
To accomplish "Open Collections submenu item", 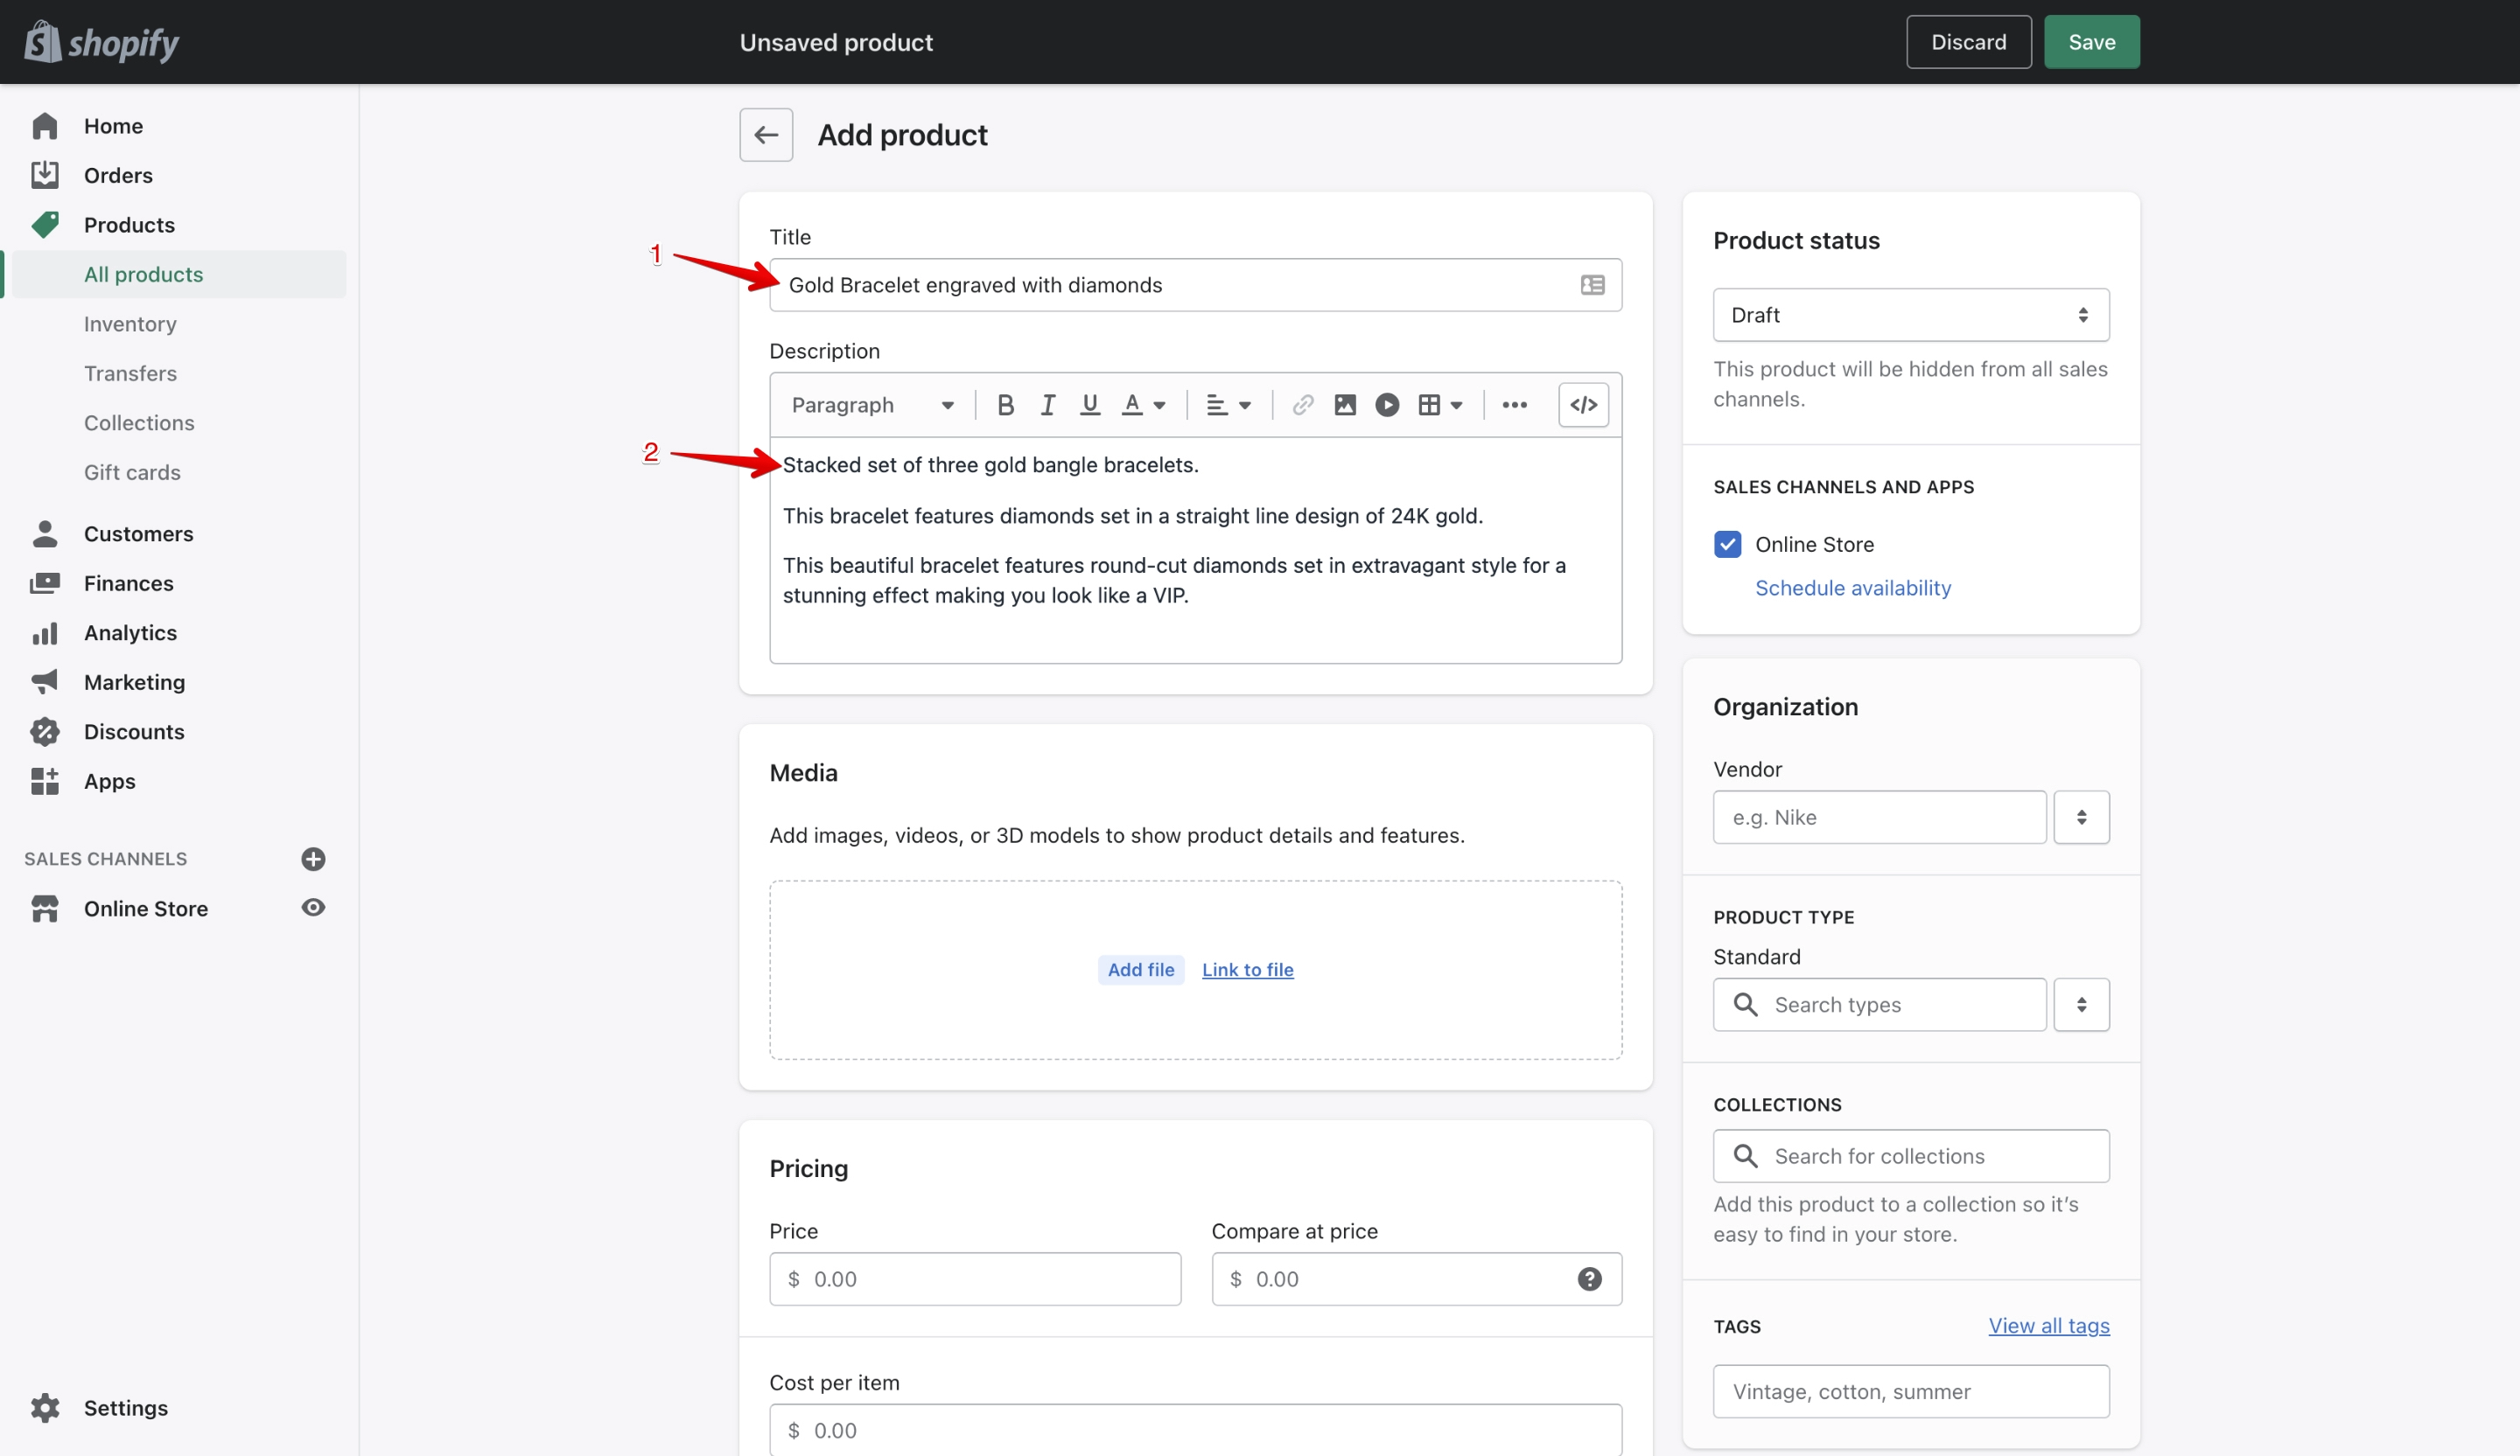I will click(x=139, y=422).
